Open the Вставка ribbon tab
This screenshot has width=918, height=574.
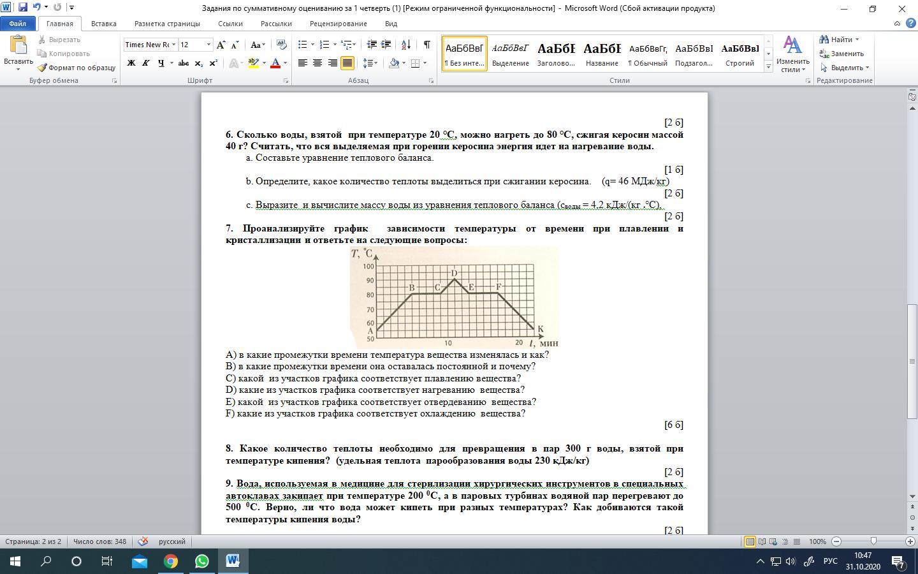tap(103, 24)
